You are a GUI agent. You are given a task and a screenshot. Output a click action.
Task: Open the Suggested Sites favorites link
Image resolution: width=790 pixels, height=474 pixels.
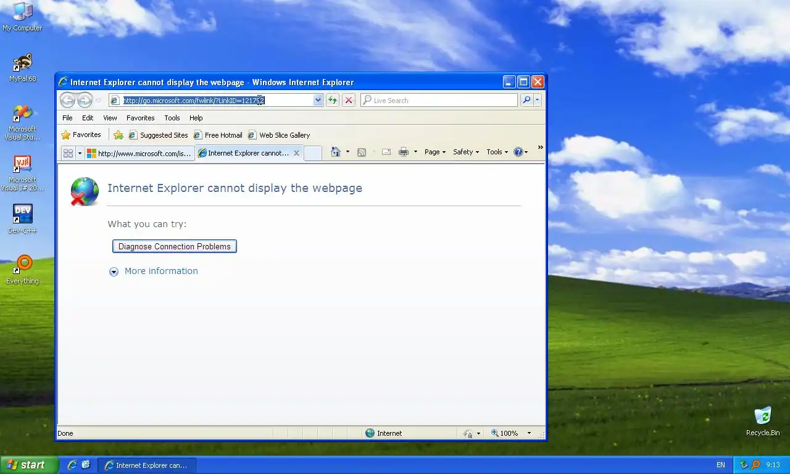click(158, 135)
